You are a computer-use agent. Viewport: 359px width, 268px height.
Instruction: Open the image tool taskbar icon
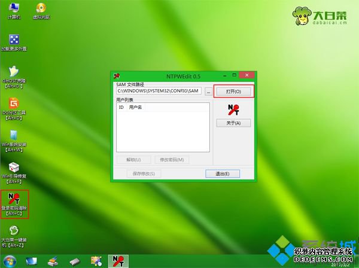(96, 261)
